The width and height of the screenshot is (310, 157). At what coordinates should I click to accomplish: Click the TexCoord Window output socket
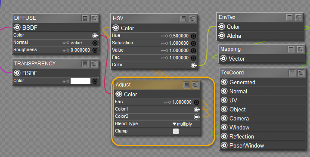[x=224, y=127]
